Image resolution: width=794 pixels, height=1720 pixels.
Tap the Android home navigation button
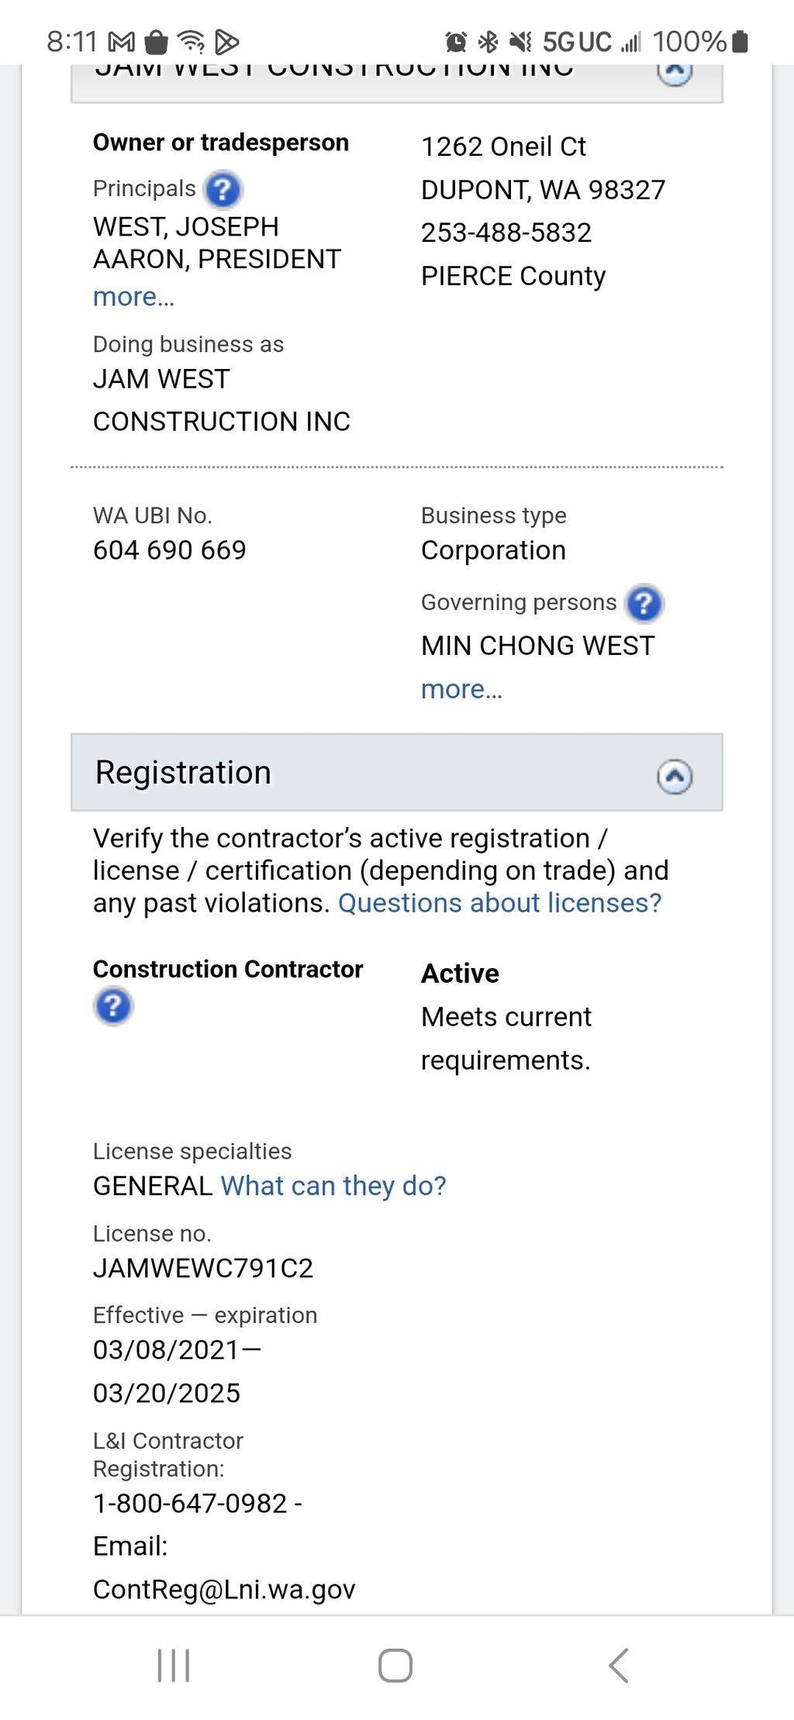tap(395, 1665)
